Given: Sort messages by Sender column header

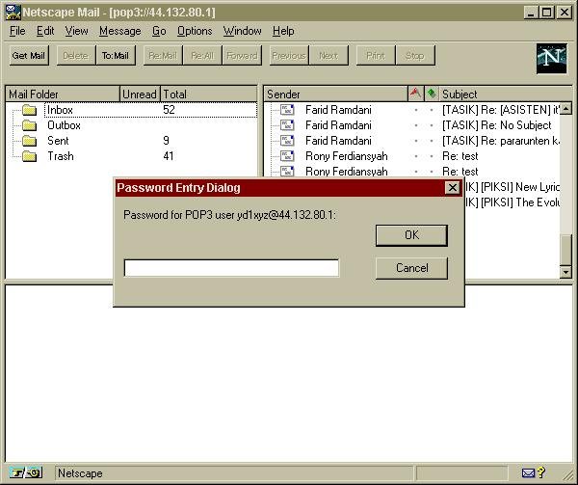Looking at the screenshot, I should point(336,94).
